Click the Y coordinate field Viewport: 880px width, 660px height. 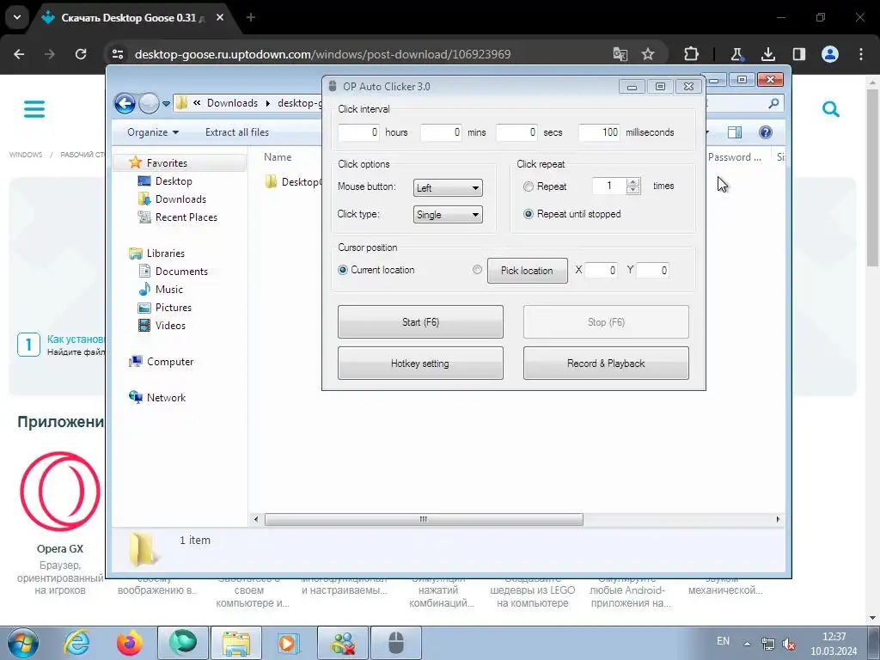click(653, 271)
